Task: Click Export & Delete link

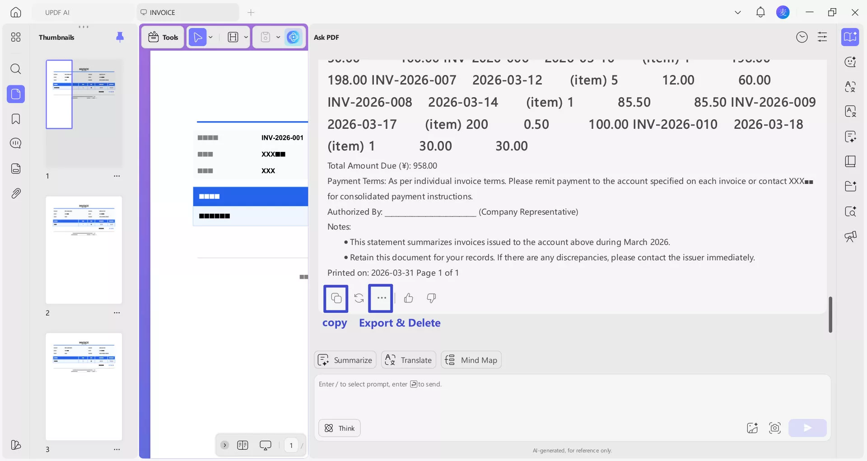Action: coord(400,323)
